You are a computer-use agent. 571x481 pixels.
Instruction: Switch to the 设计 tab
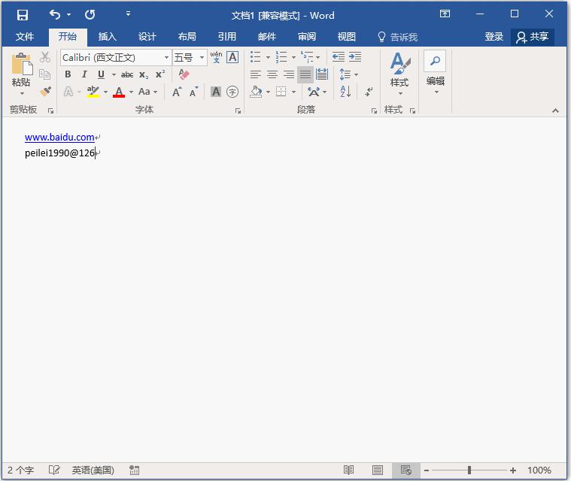(x=147, y=37)
